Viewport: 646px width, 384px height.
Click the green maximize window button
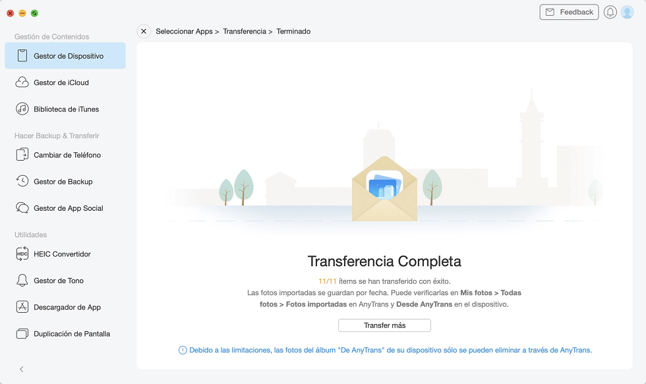(x=34, y=13)
